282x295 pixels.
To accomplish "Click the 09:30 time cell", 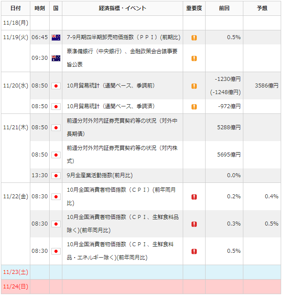I will pos(40,58).
